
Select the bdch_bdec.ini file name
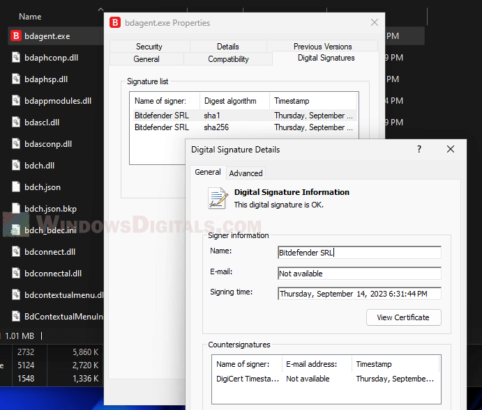[x=50, y=230]
